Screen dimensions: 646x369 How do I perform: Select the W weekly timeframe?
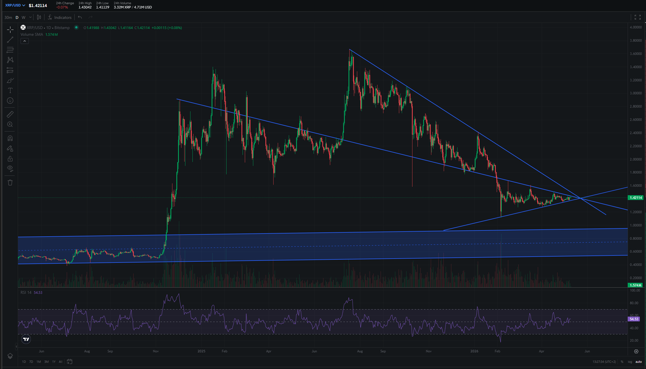23,17
